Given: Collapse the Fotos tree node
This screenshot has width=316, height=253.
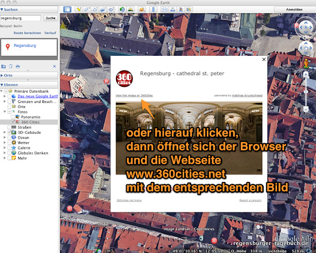Looking at the screenshot, I should coord(4,112).
